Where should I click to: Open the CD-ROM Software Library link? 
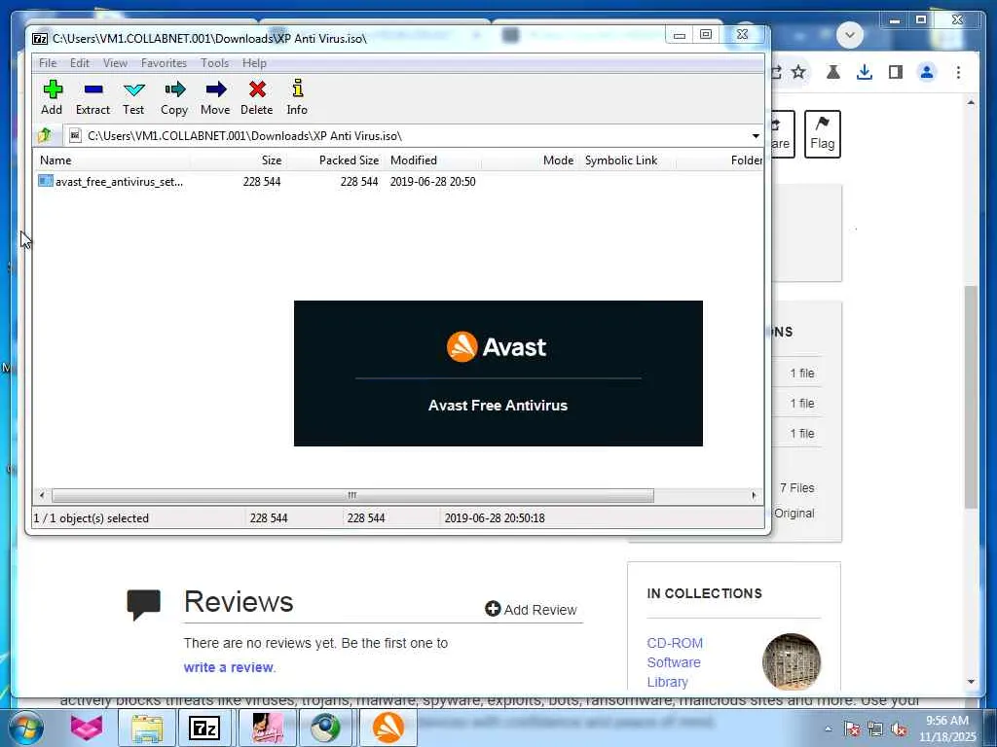pyautogui.click(x=675, y=661)
